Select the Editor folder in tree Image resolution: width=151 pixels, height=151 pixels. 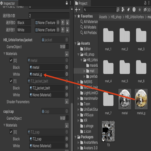click(86, 49)
